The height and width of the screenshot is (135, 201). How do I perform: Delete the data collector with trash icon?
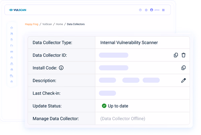point(184,55)
